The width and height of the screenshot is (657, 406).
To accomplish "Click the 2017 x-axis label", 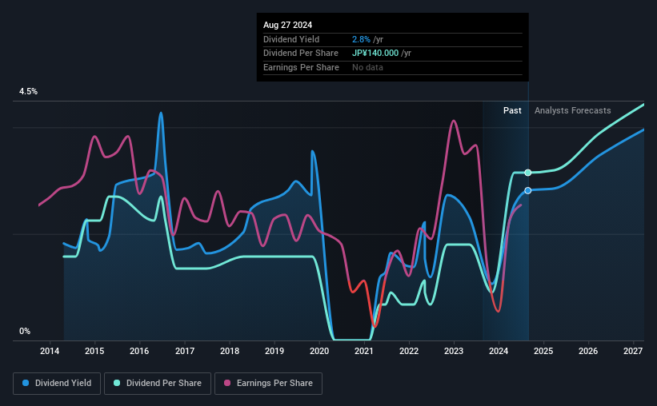I will [184, 351].
